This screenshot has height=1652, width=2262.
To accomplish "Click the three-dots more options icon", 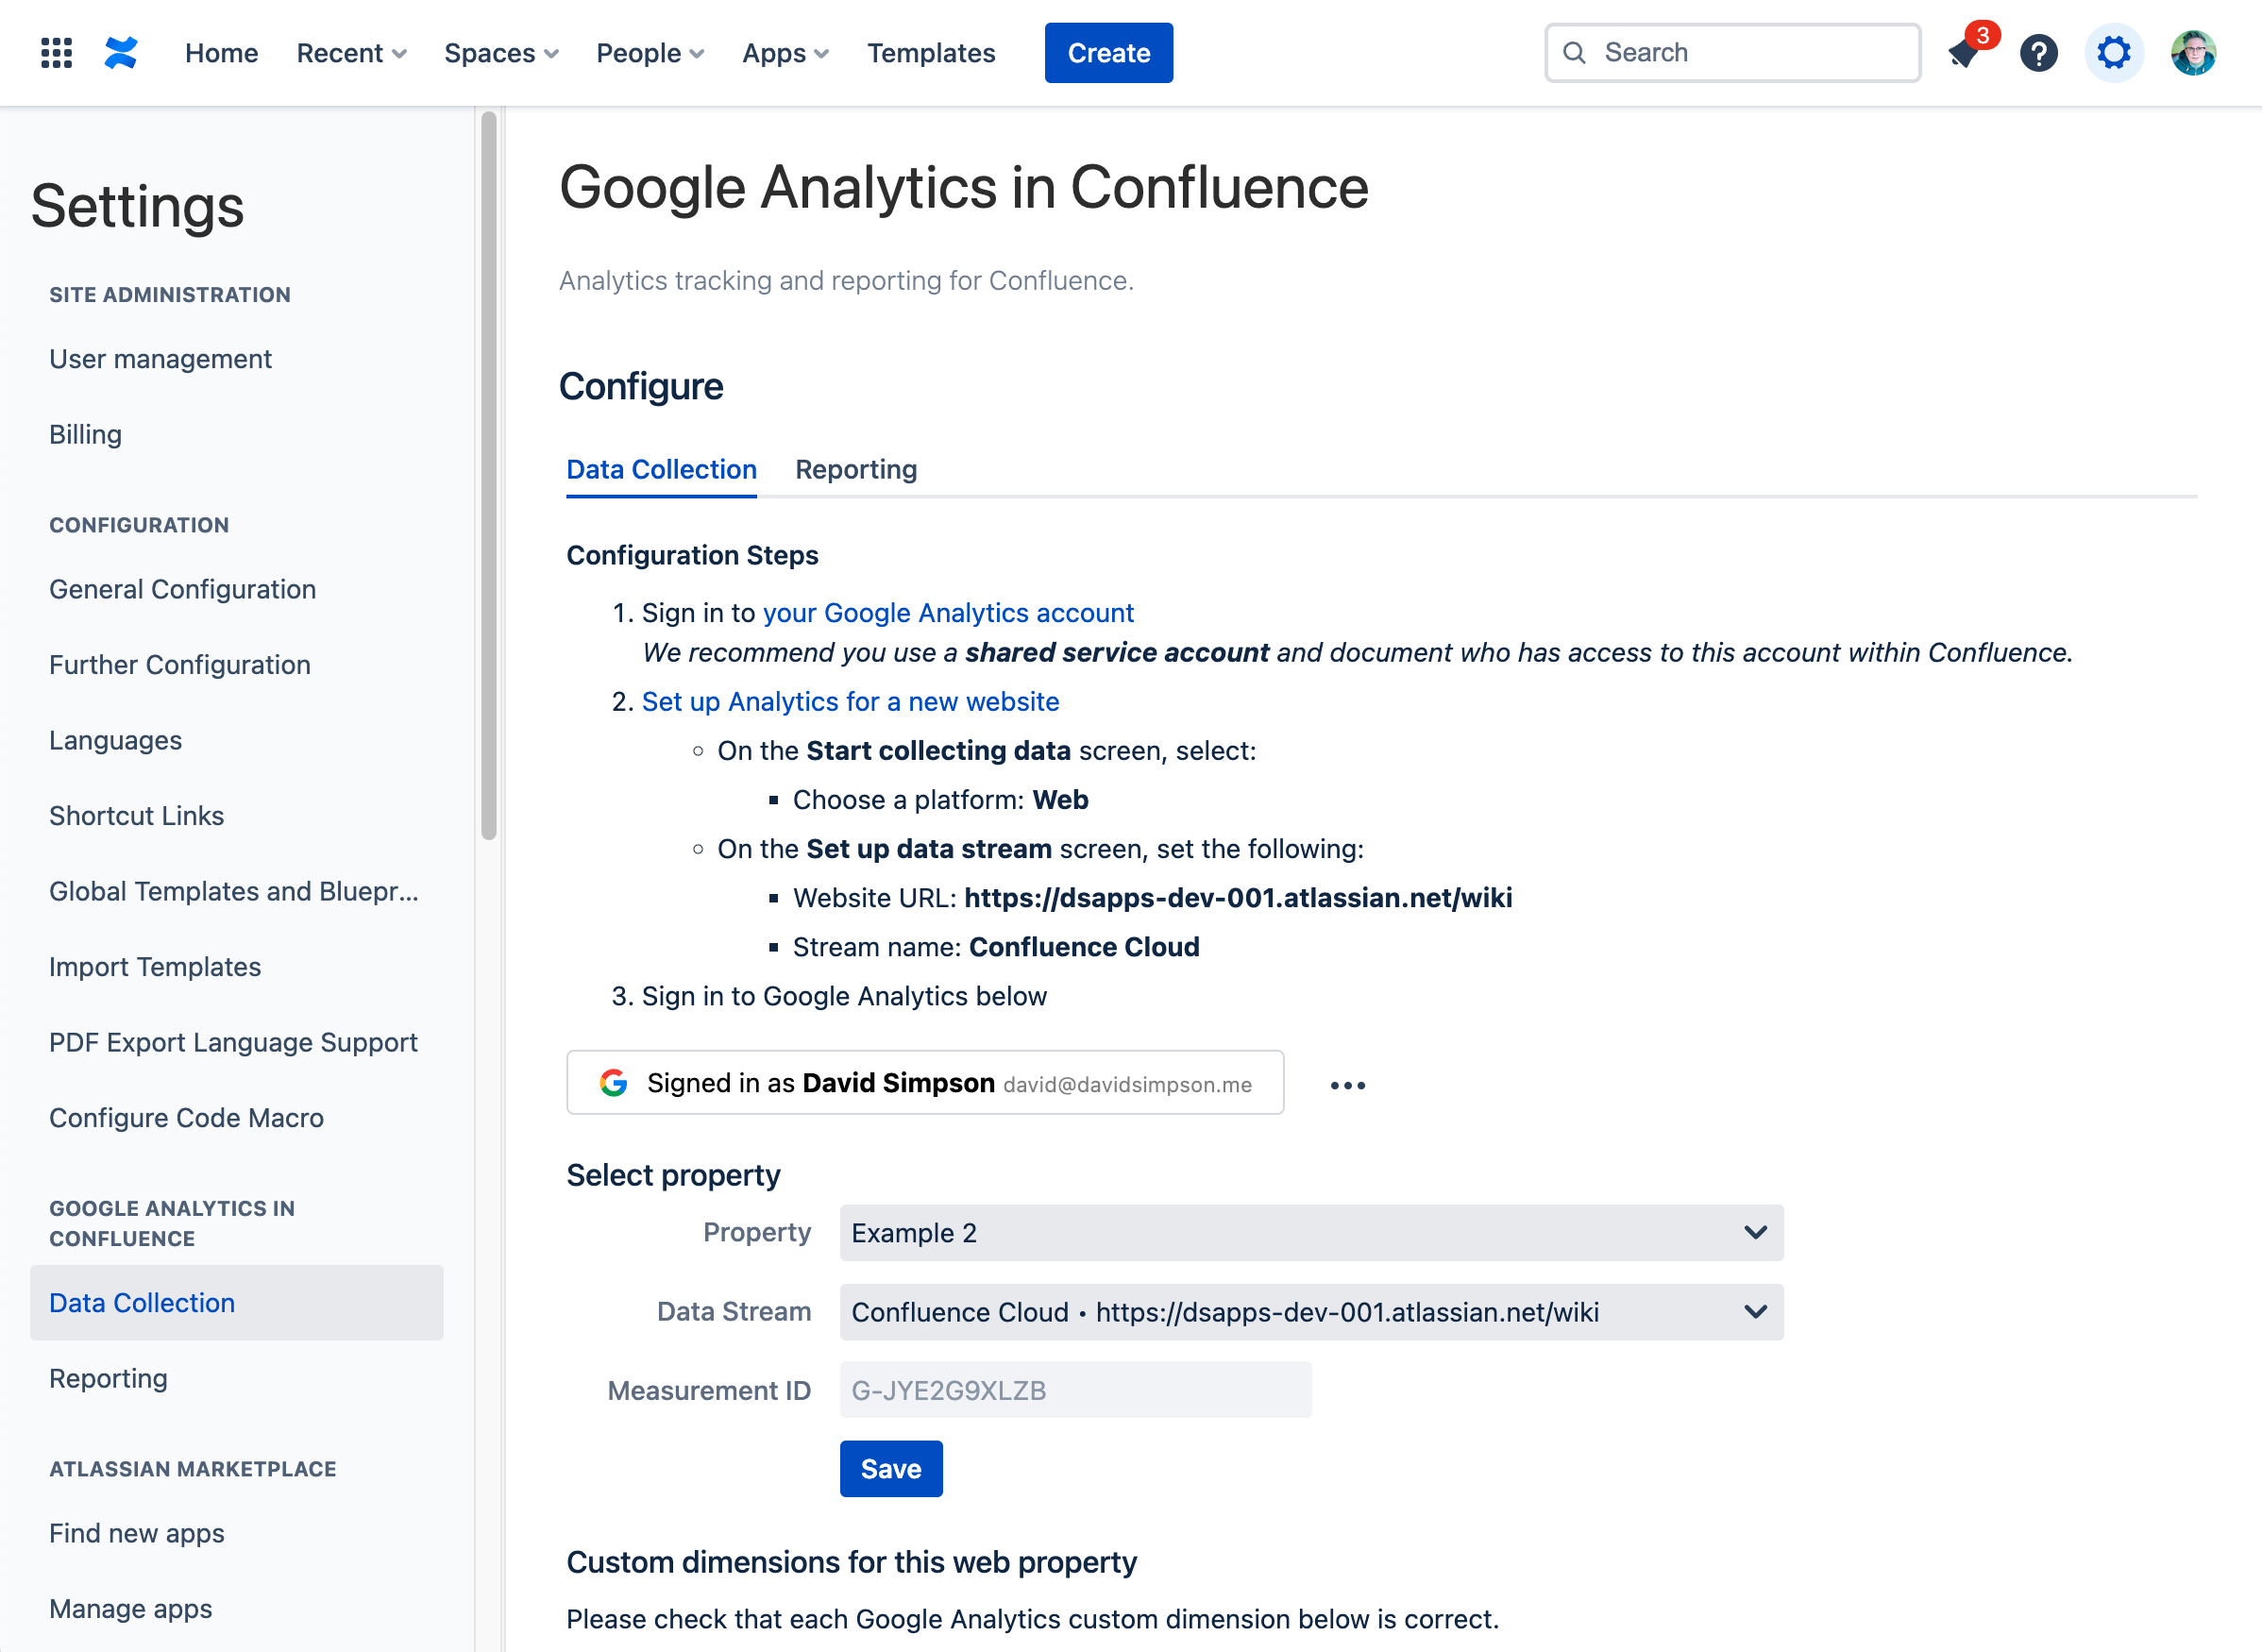I will (1347, 1085).
